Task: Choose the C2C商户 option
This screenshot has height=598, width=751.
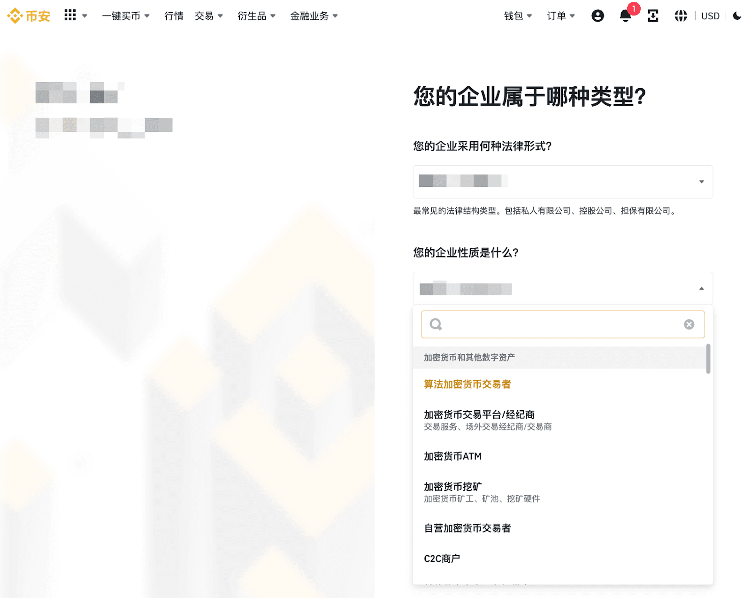Action: coord(442,559)
